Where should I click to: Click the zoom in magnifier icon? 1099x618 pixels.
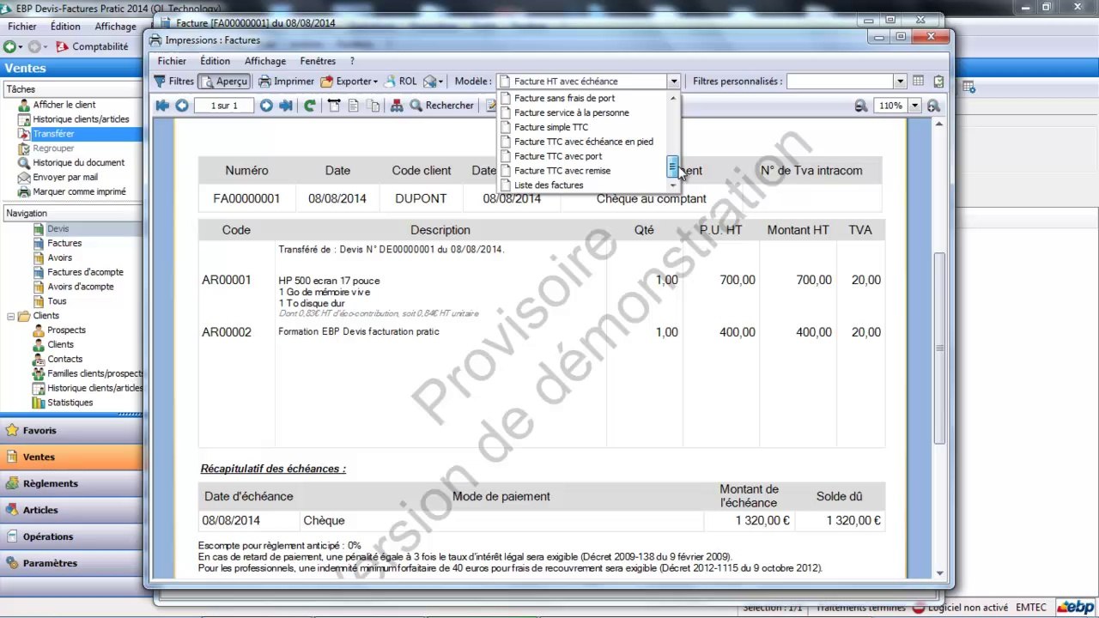(933, 106)
